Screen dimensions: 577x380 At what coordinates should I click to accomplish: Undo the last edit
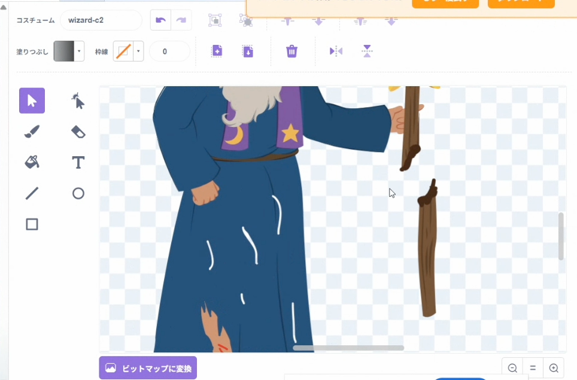pos(160,20)
